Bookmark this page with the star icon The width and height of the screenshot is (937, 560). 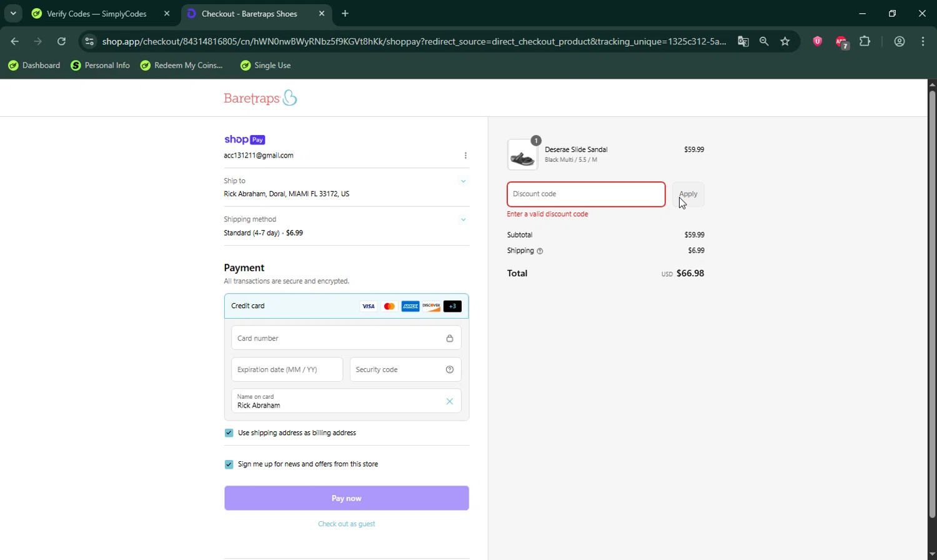785,41
